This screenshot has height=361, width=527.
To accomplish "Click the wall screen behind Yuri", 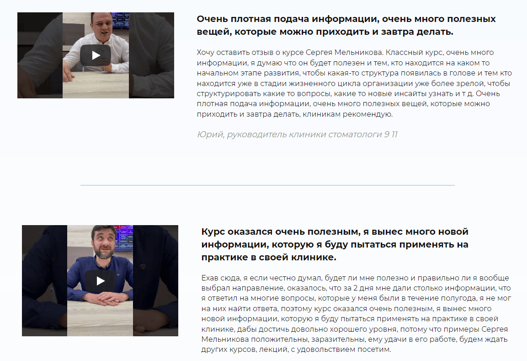I will [x=120, y=20].
